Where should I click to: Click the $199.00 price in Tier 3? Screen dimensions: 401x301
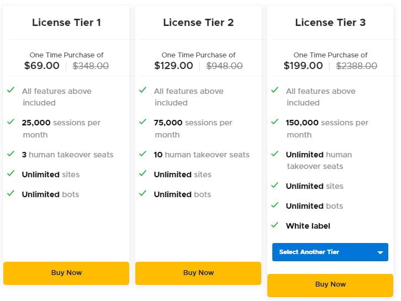coord(303,66)
